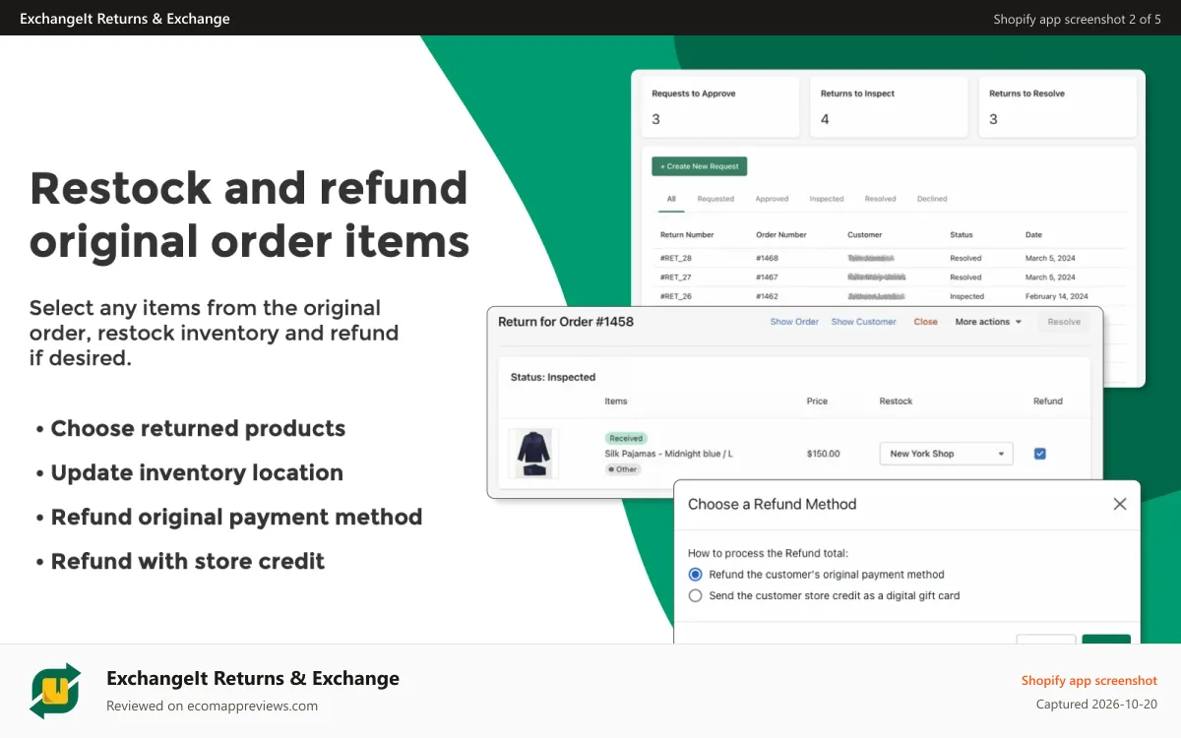This screenshot has height=738, width=1181.
Task: Open the Returns to Inspect card
Action: (x=890, y=106)
